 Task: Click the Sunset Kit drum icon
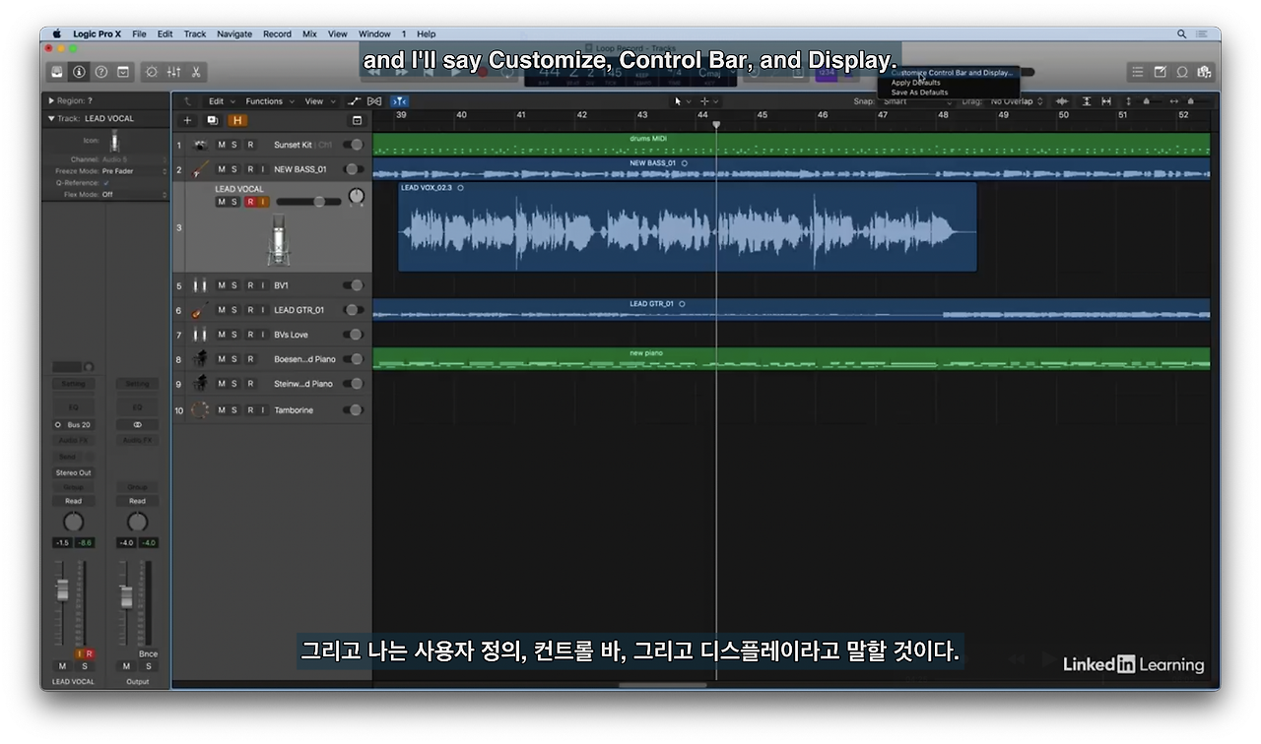(x=200, y=145)
